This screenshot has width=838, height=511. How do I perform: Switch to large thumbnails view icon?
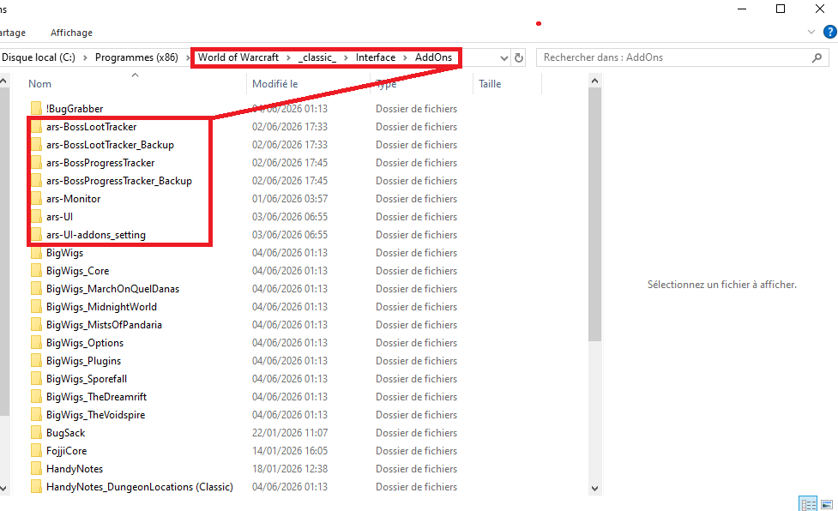(x=827, y=504)
